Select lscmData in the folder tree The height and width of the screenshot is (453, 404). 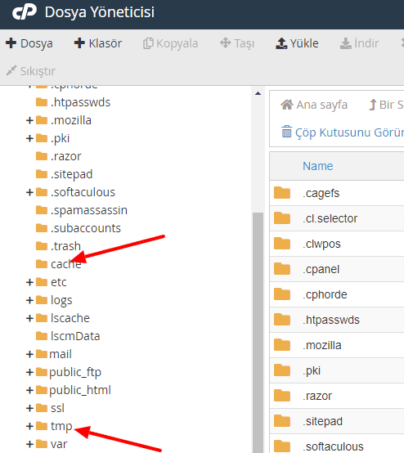[x=75, y=336]
